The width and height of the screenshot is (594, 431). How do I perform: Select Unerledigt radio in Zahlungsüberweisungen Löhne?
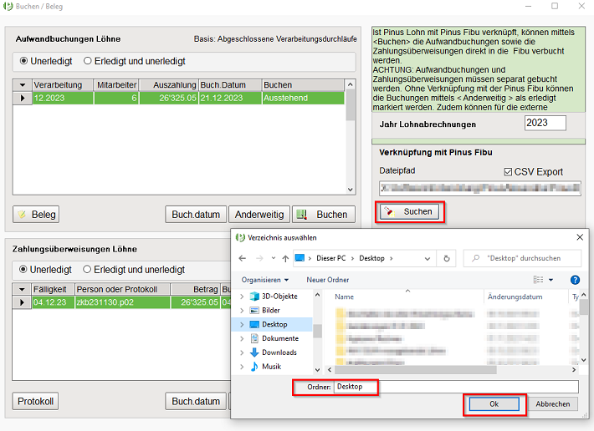coord(45,270)
